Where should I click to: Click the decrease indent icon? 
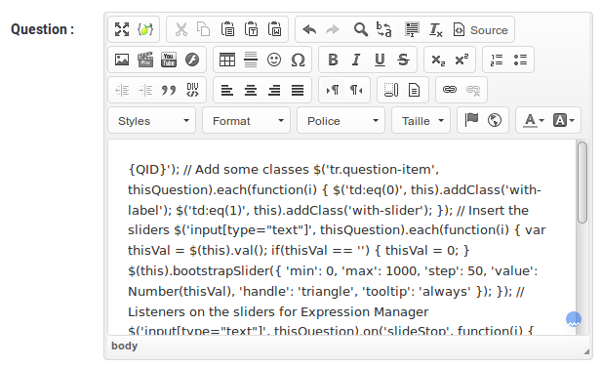122,90
